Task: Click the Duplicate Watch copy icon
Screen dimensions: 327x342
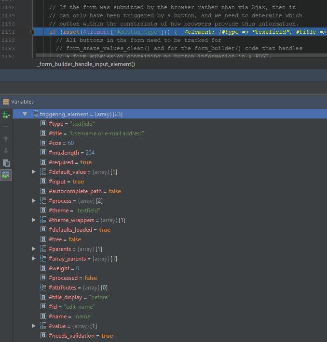Action: pyautogui.click(x=6, y=163)
